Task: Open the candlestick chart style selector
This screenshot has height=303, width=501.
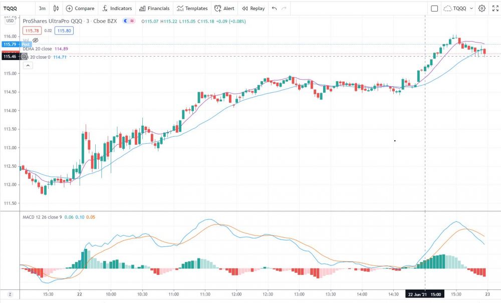Action: point(56,9)
